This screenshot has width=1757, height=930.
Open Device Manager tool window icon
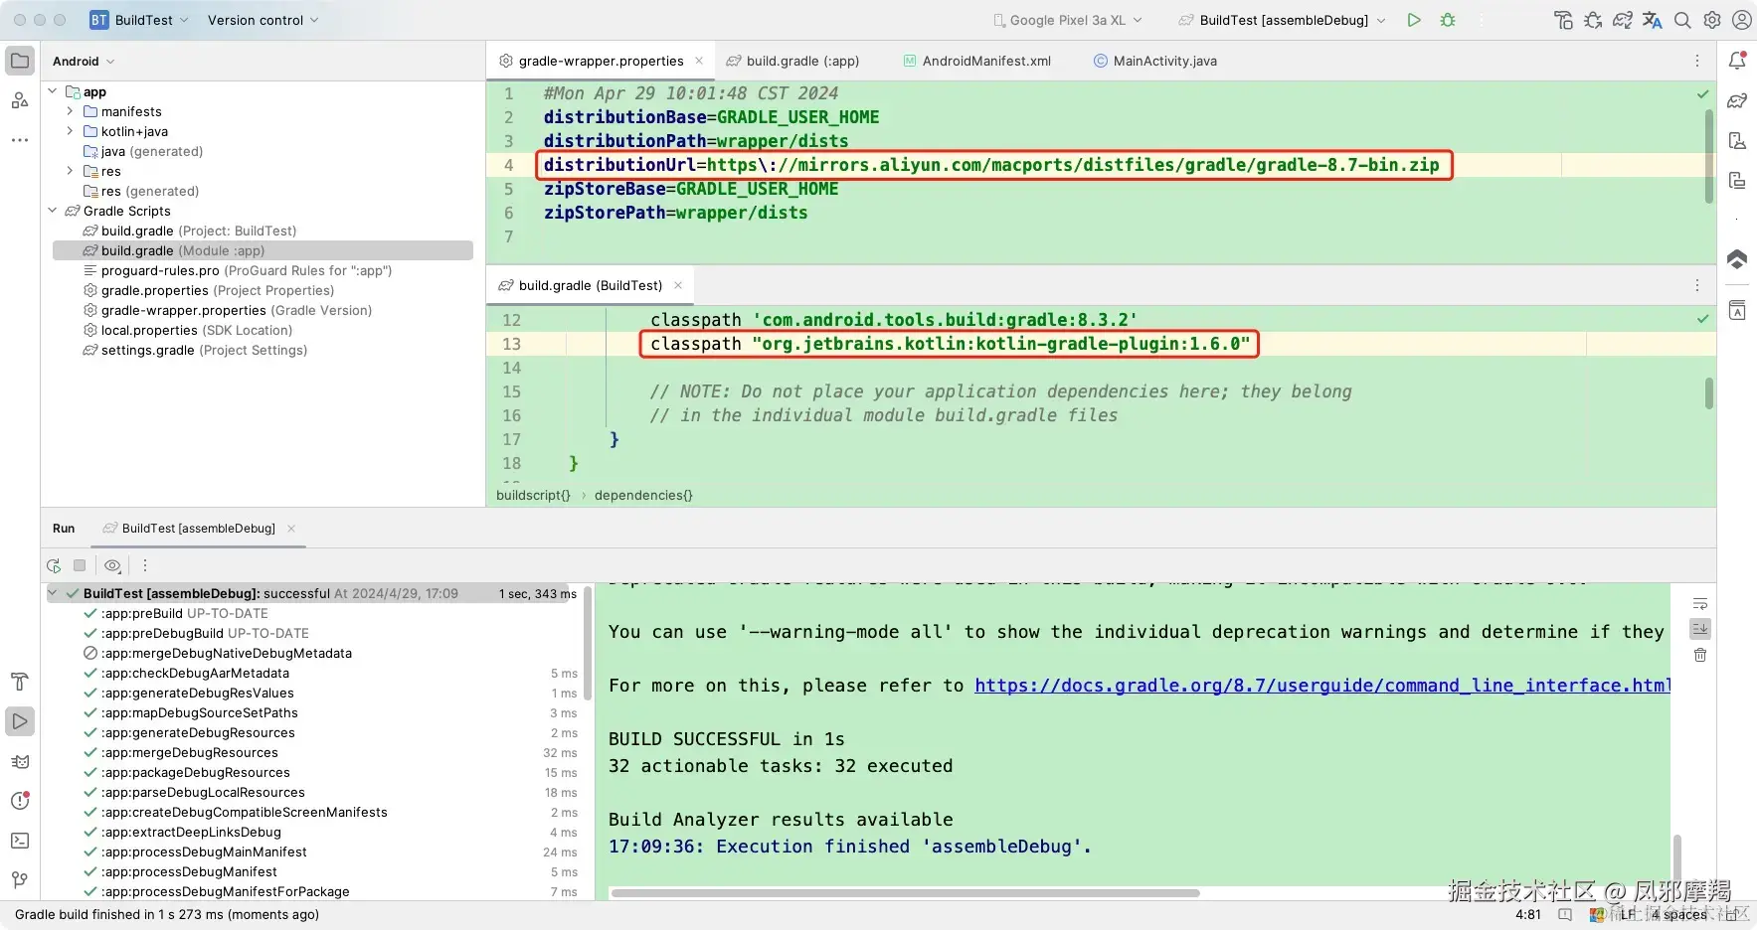[x=1737, y=140]
